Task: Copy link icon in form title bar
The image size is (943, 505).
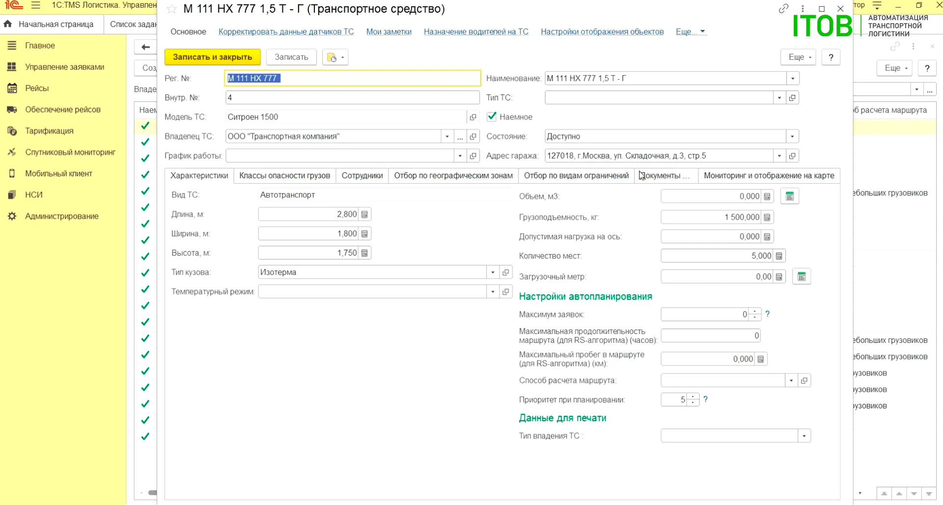Action: pos(783,9)
